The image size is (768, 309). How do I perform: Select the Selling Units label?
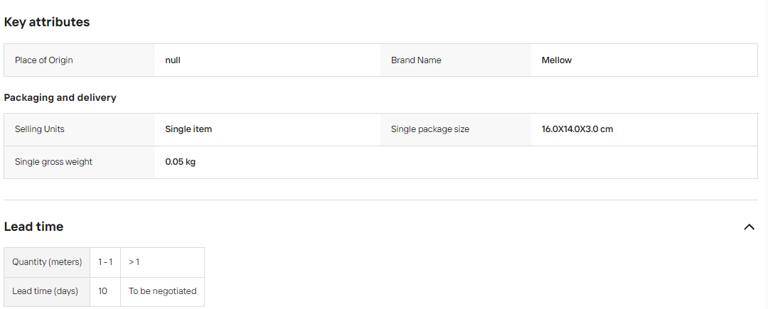coord(40,129)
